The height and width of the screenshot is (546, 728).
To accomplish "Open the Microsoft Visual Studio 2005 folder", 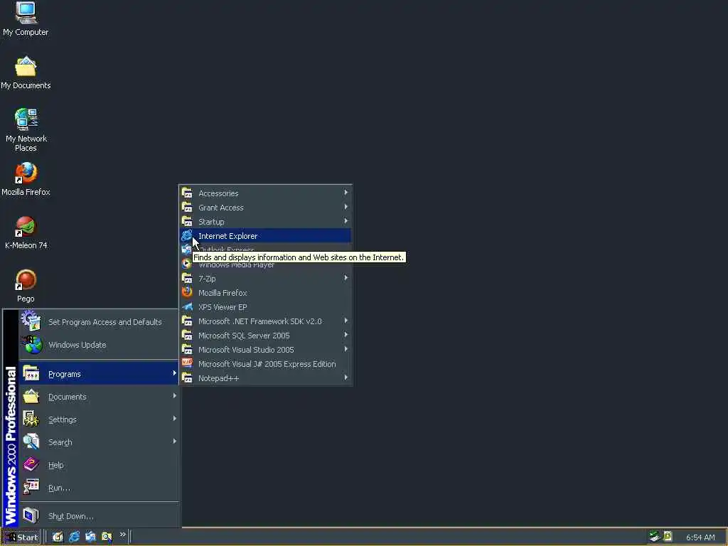I will (x=265, y=350).
